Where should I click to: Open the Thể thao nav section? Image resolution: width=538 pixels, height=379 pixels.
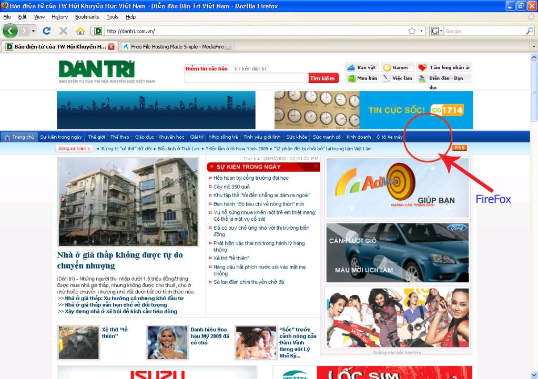[x=120, y=137]
